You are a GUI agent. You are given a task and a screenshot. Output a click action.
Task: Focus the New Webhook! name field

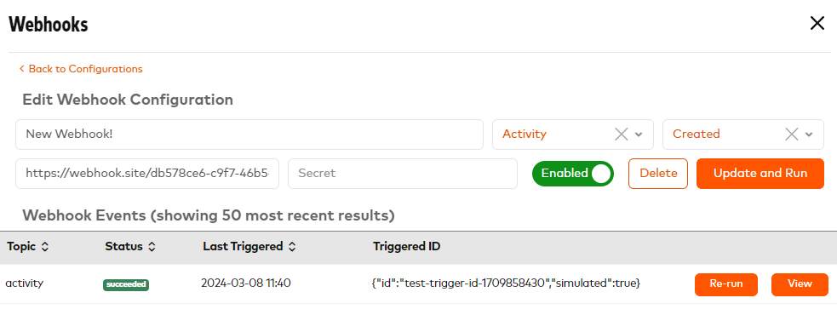[249, 135]
